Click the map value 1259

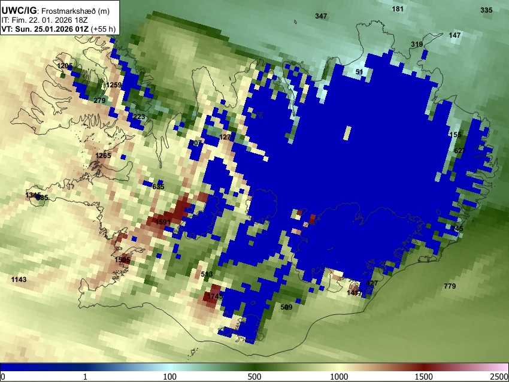pyautogui.click(x=114, y=84)
